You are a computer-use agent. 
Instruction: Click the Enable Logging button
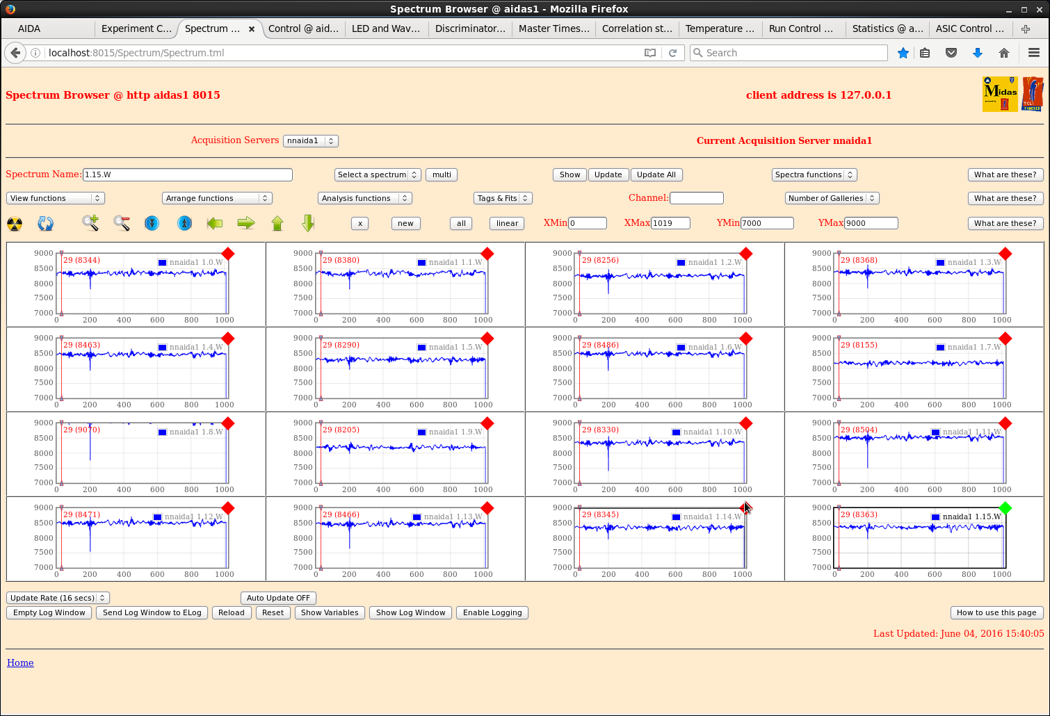pyautogui.click(x=492, y=612)
